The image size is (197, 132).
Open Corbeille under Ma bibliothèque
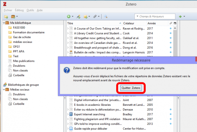pos(19,75)
